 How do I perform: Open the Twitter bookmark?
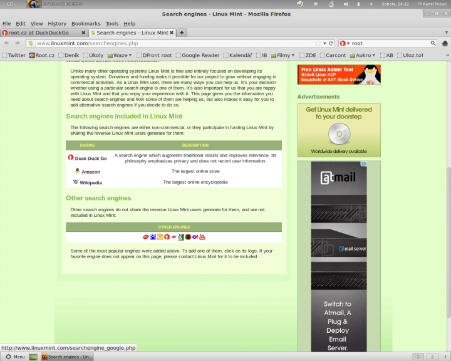click(14, 55)
